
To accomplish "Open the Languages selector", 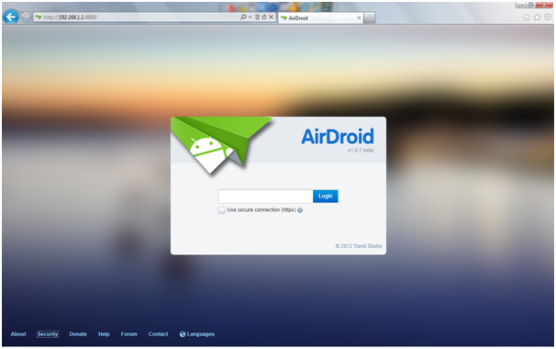I will tap(196, 334).
